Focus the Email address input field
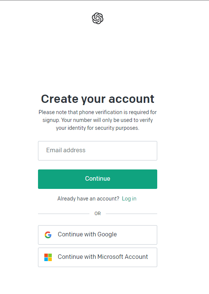The image size is (209, 294). coord(98,151)
